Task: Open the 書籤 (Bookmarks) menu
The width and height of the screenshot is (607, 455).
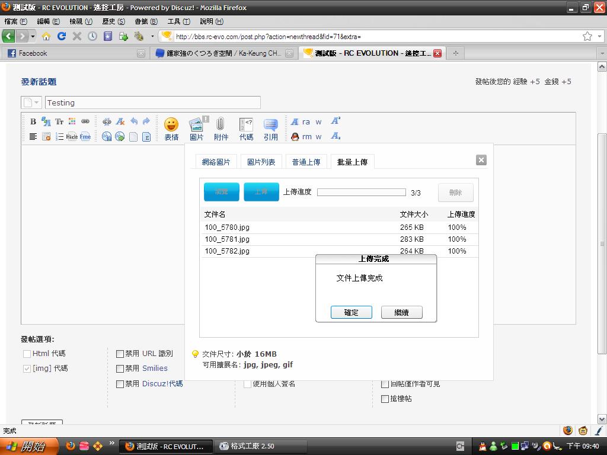Action: coord(145,21)
